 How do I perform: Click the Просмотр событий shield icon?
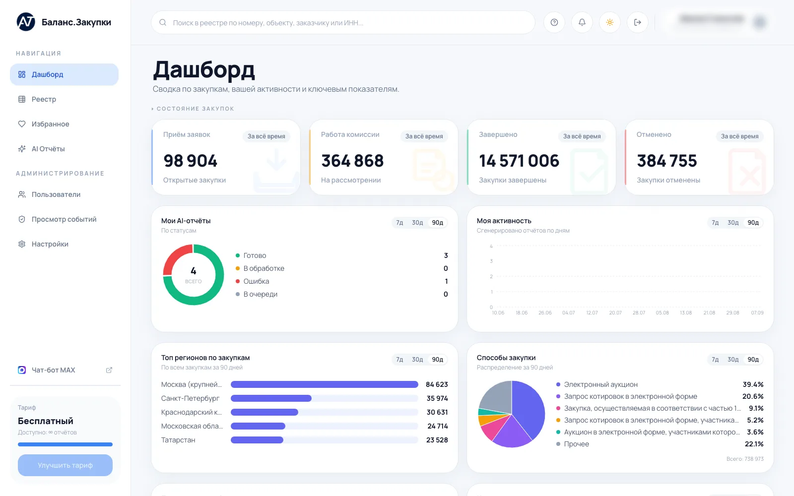tap(22, 219)
